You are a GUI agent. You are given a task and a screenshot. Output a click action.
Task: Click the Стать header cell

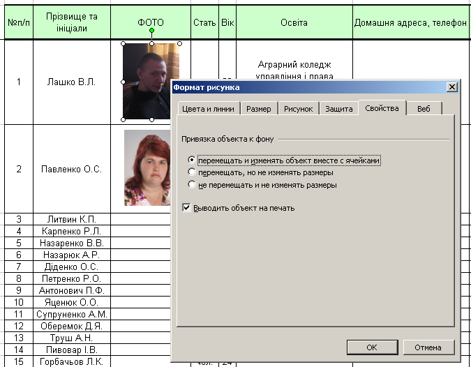(x=204, y=22)
